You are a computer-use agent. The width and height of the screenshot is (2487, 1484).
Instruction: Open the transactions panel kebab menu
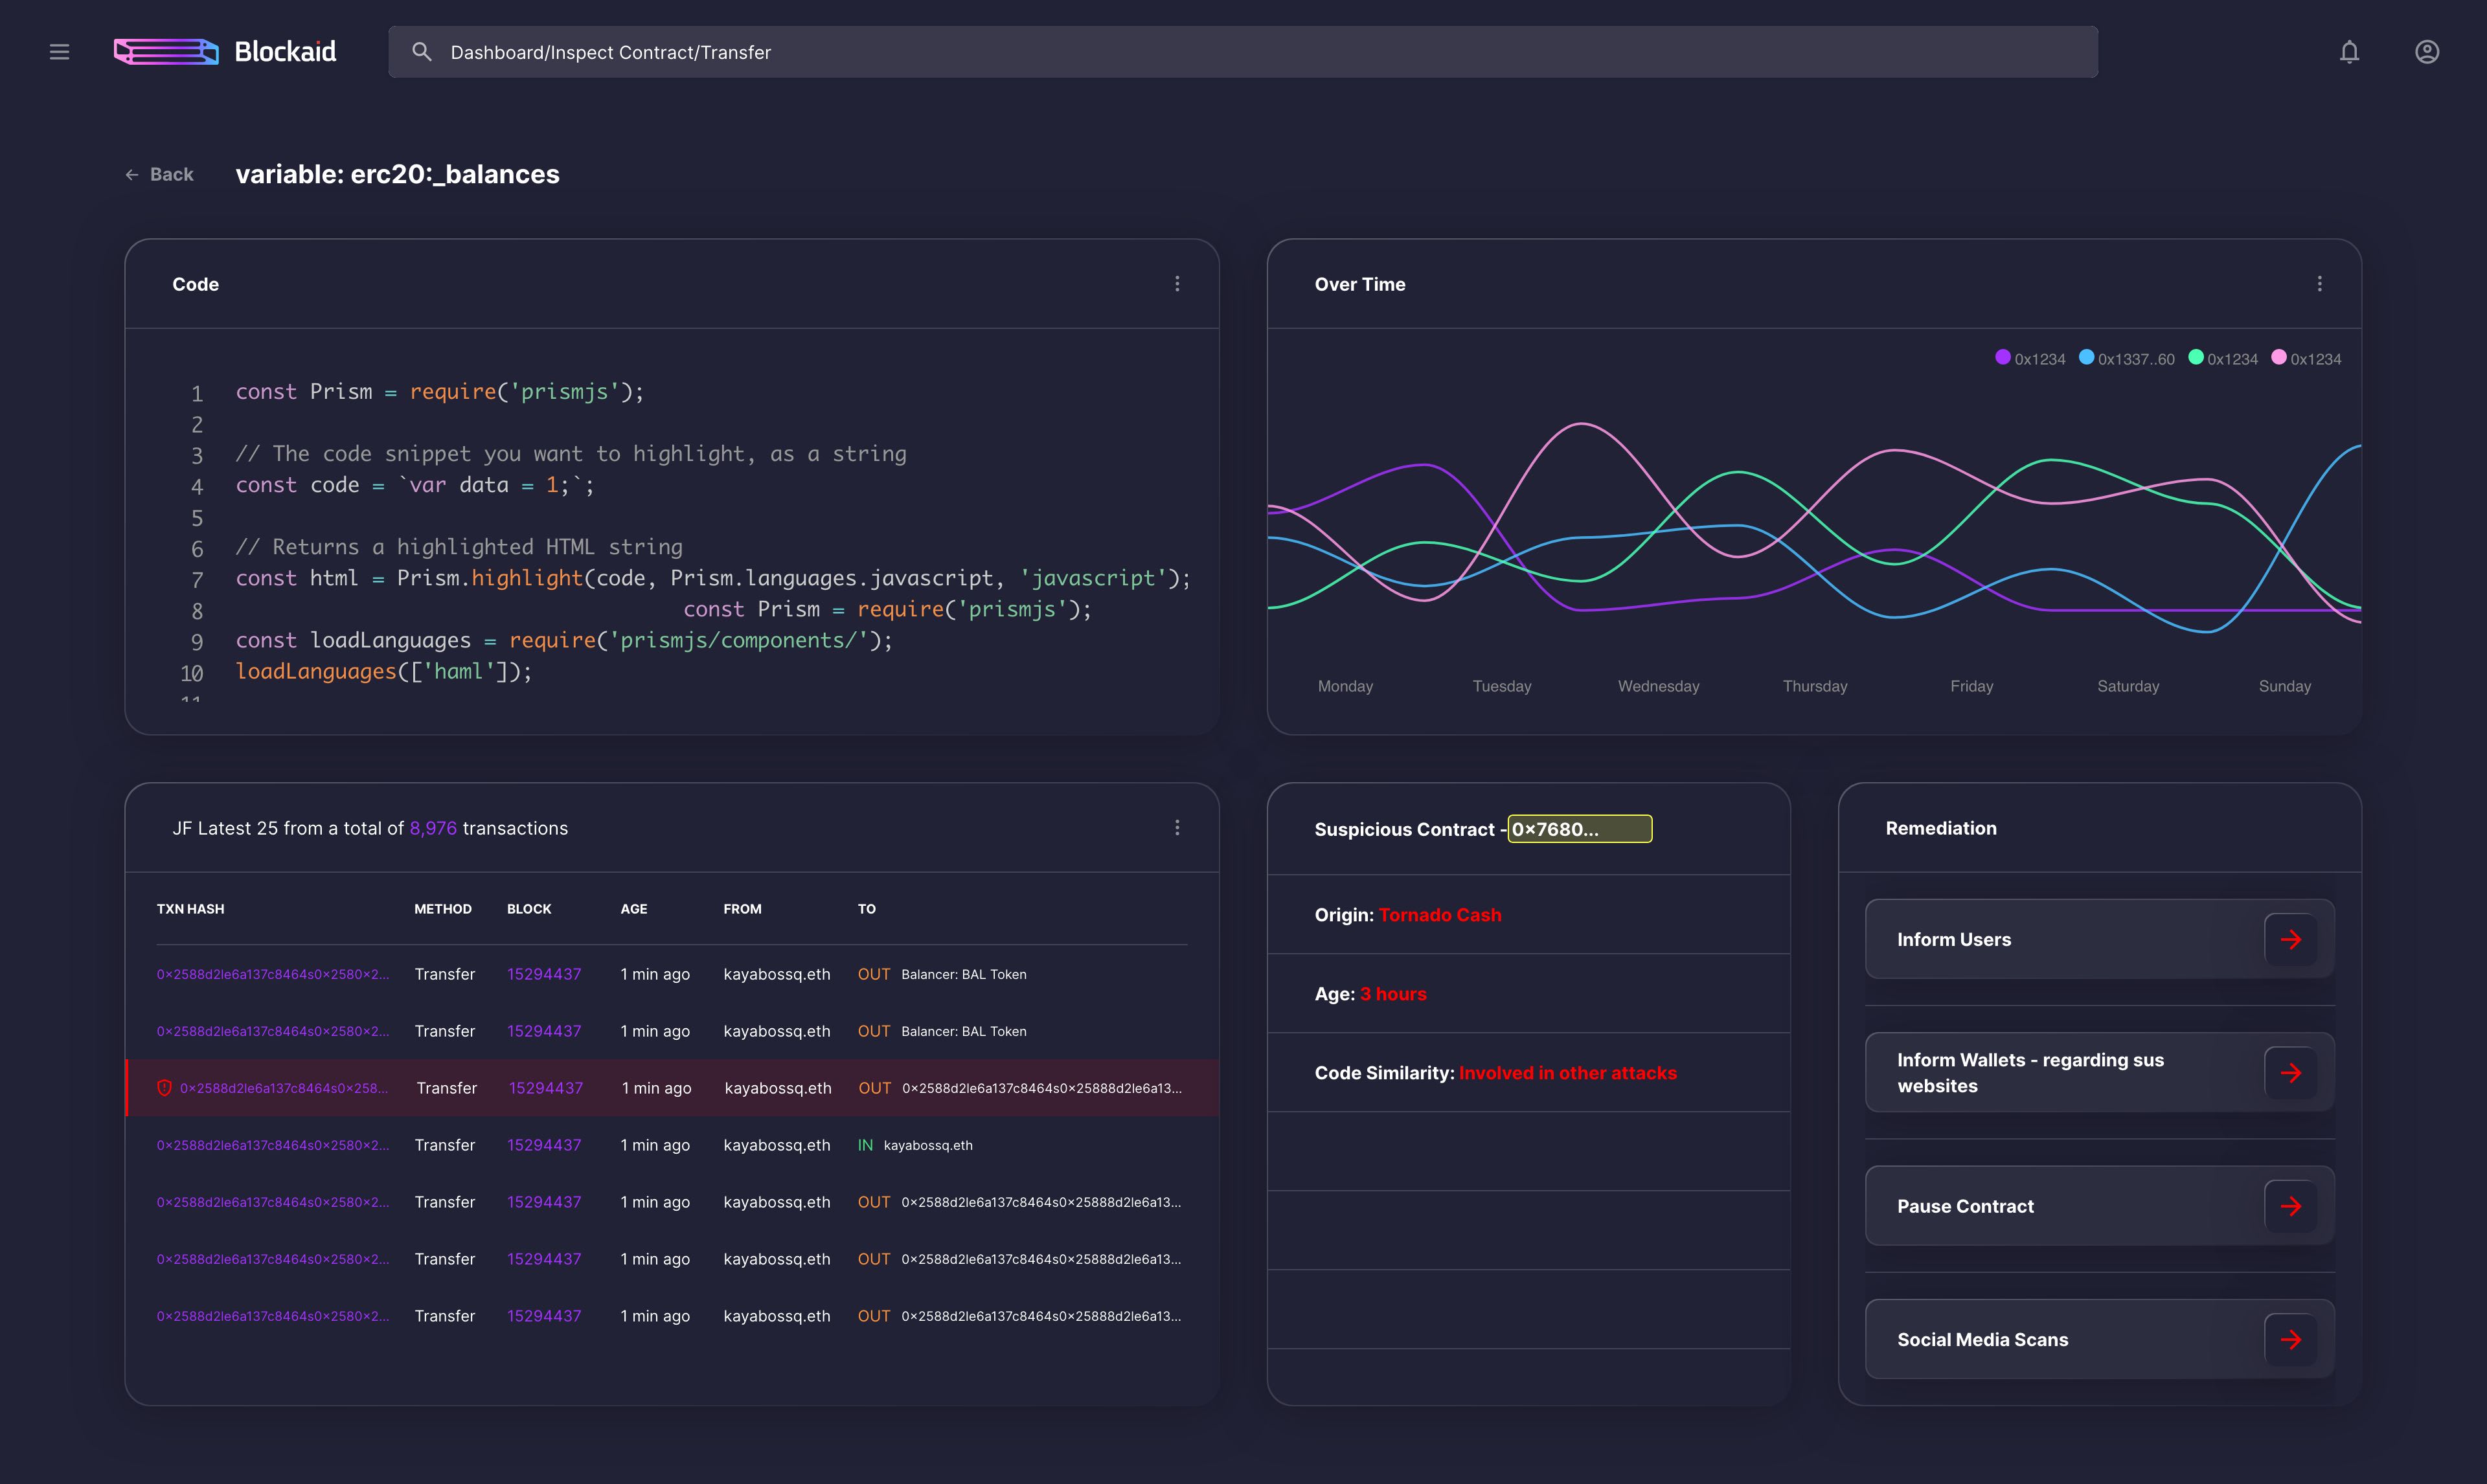click(1177, 828)
